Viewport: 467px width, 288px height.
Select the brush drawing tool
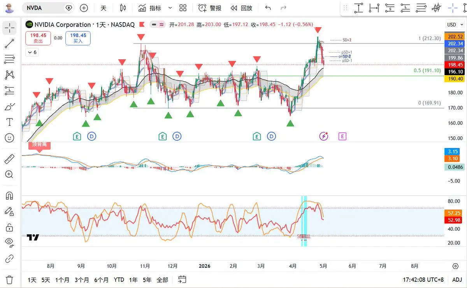pos(9,106)
